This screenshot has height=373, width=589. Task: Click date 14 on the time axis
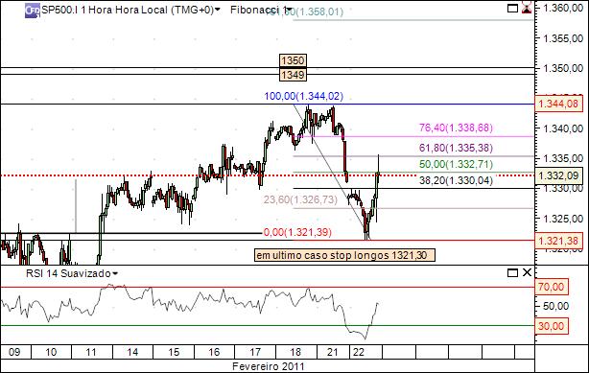pyautogui.click(x=132, y=352)
